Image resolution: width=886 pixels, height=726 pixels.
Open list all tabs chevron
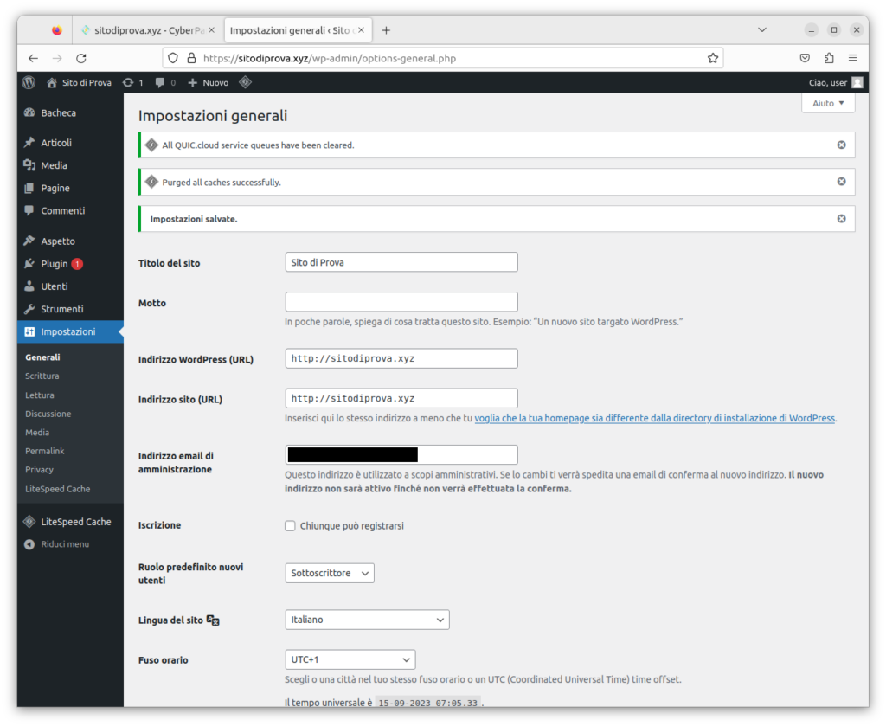762,30
